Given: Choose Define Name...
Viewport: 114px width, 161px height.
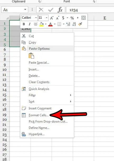Looking at the screenshot, I should point(47,128).
